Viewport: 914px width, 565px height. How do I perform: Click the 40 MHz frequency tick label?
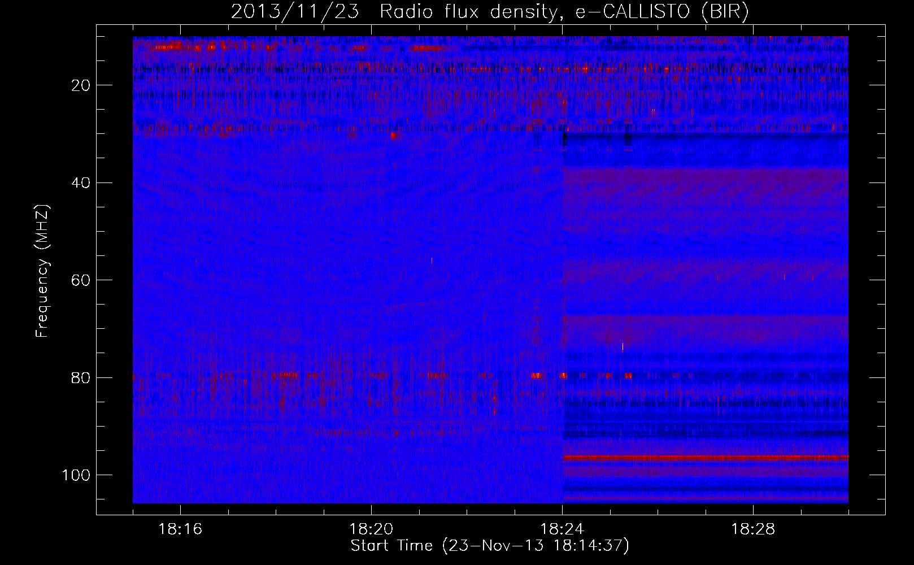81,182
